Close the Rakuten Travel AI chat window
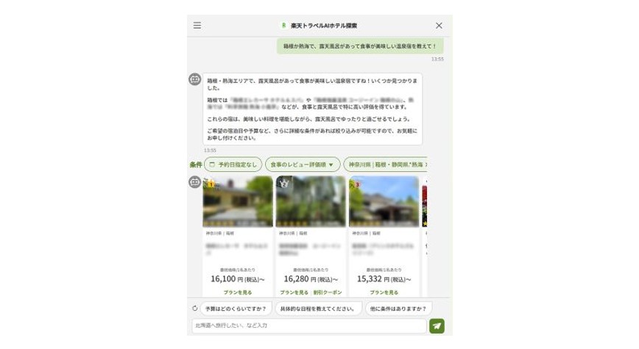 pos(439,26)
